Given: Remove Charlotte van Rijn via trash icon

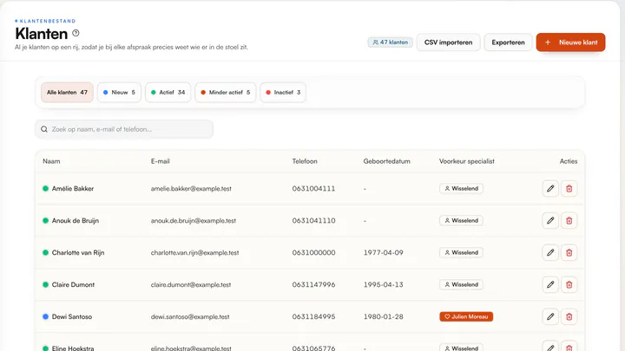Looking at the screenshot, I should point(569,253).
